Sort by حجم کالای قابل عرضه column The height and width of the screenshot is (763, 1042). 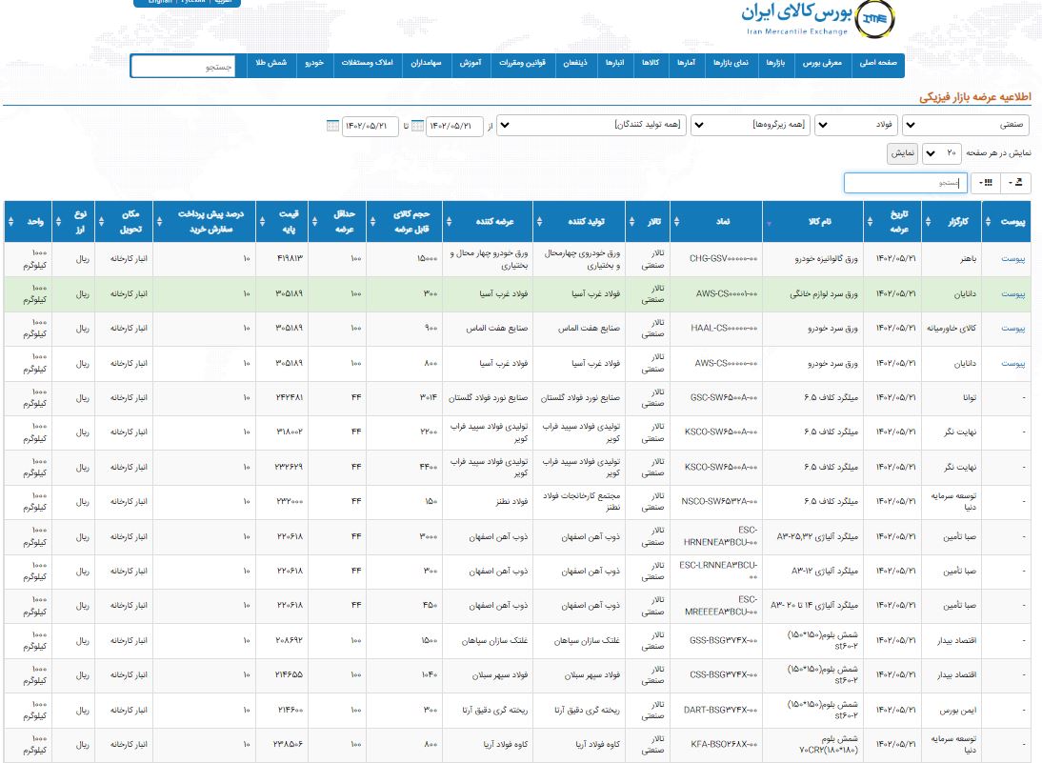404,221
